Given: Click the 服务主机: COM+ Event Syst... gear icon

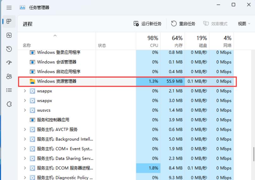Looking at the screenshot, I should (x=33, y=149).
